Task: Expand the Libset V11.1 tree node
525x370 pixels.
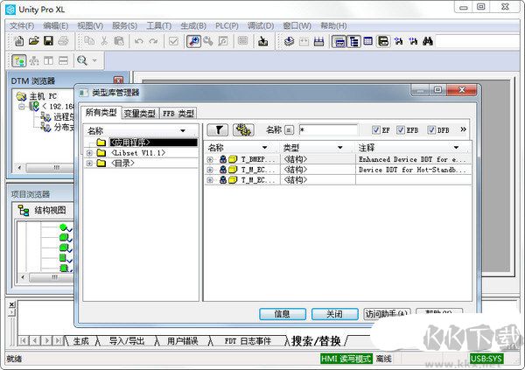Action: pos(89,153)
